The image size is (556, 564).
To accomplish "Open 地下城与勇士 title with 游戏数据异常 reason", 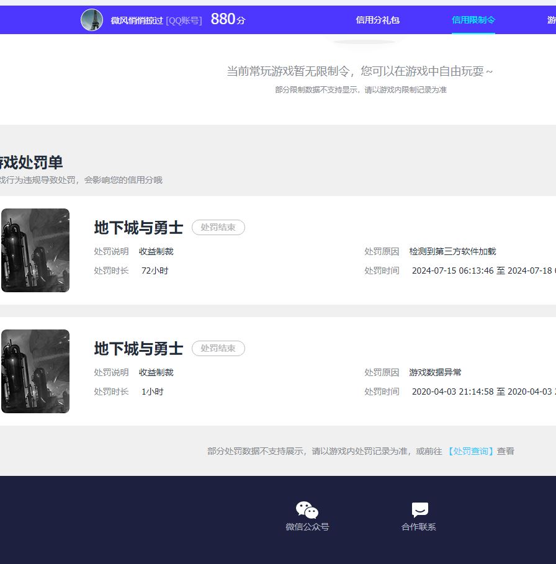I will (x=138, y=349).
